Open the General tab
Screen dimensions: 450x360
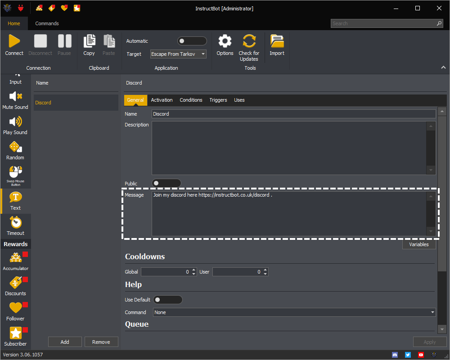point(135,100)
